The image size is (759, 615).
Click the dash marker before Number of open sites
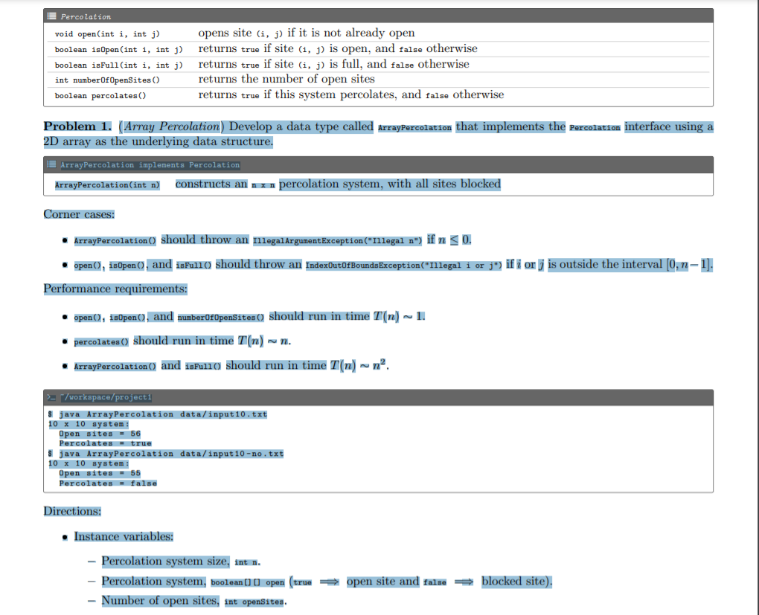[x=91, y=601]
